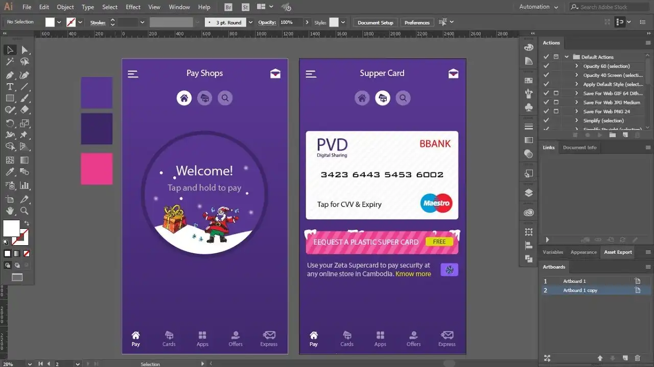654x367 pixels.
Task: Click the pink color swatch on the canvas
Action: [97, 168]
